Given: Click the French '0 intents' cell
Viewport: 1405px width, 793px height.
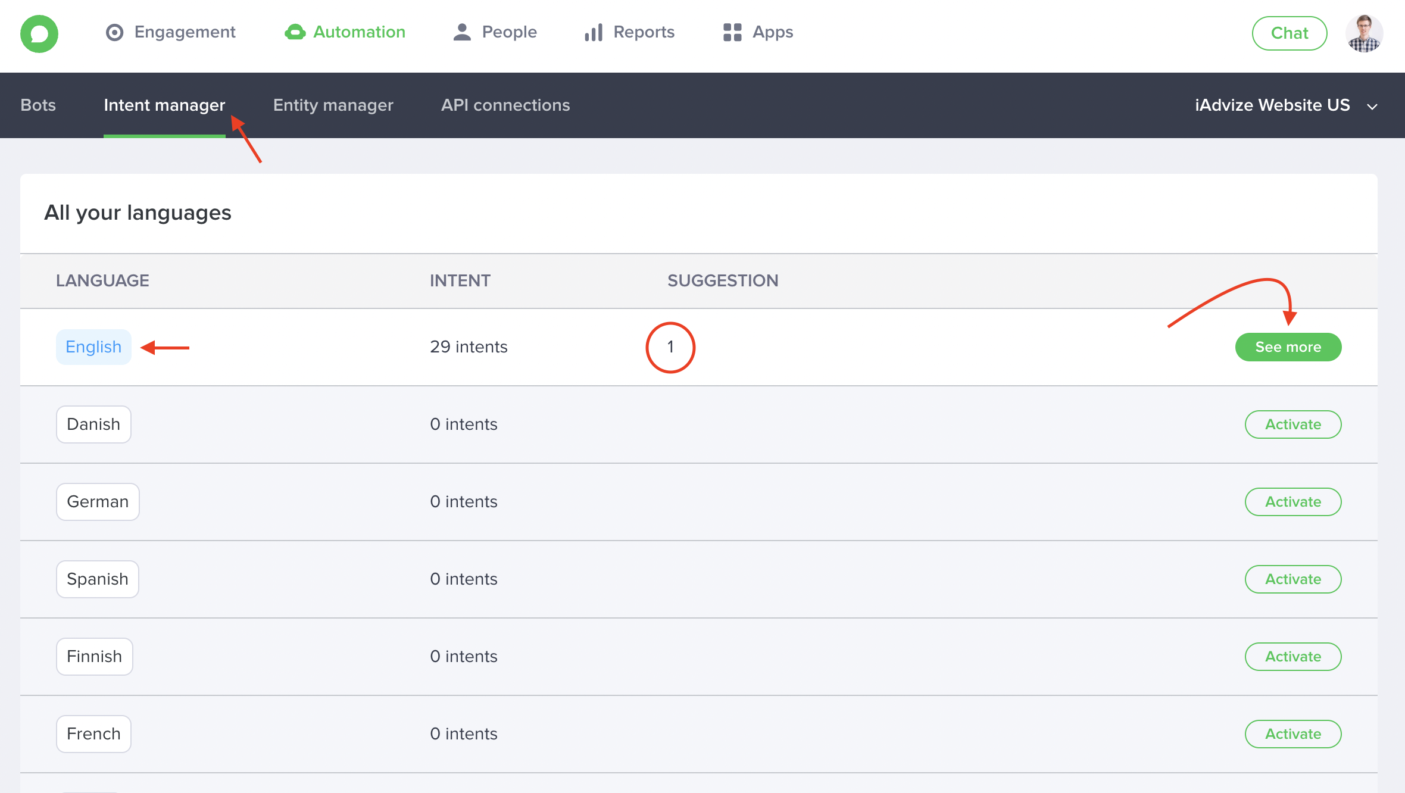Looking at the screenshot, I should 464,734.
